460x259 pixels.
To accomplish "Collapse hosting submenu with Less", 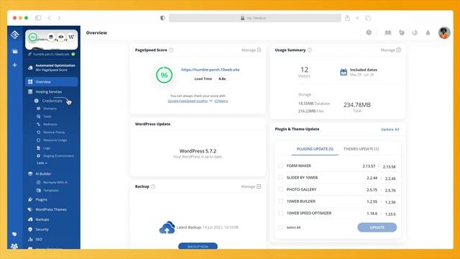I will click(x=42, y=163).
